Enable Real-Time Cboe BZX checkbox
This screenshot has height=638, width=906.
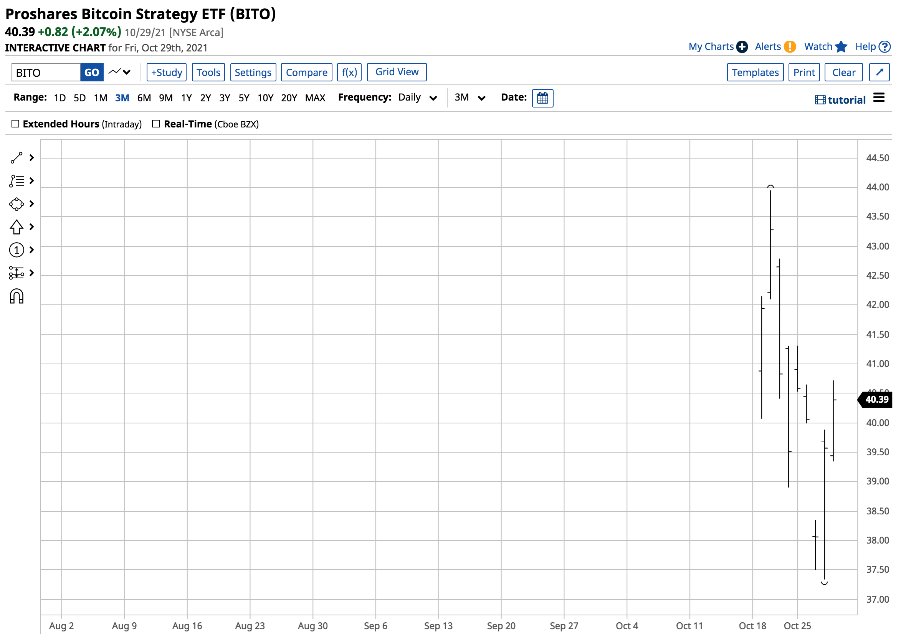(156, 124)
